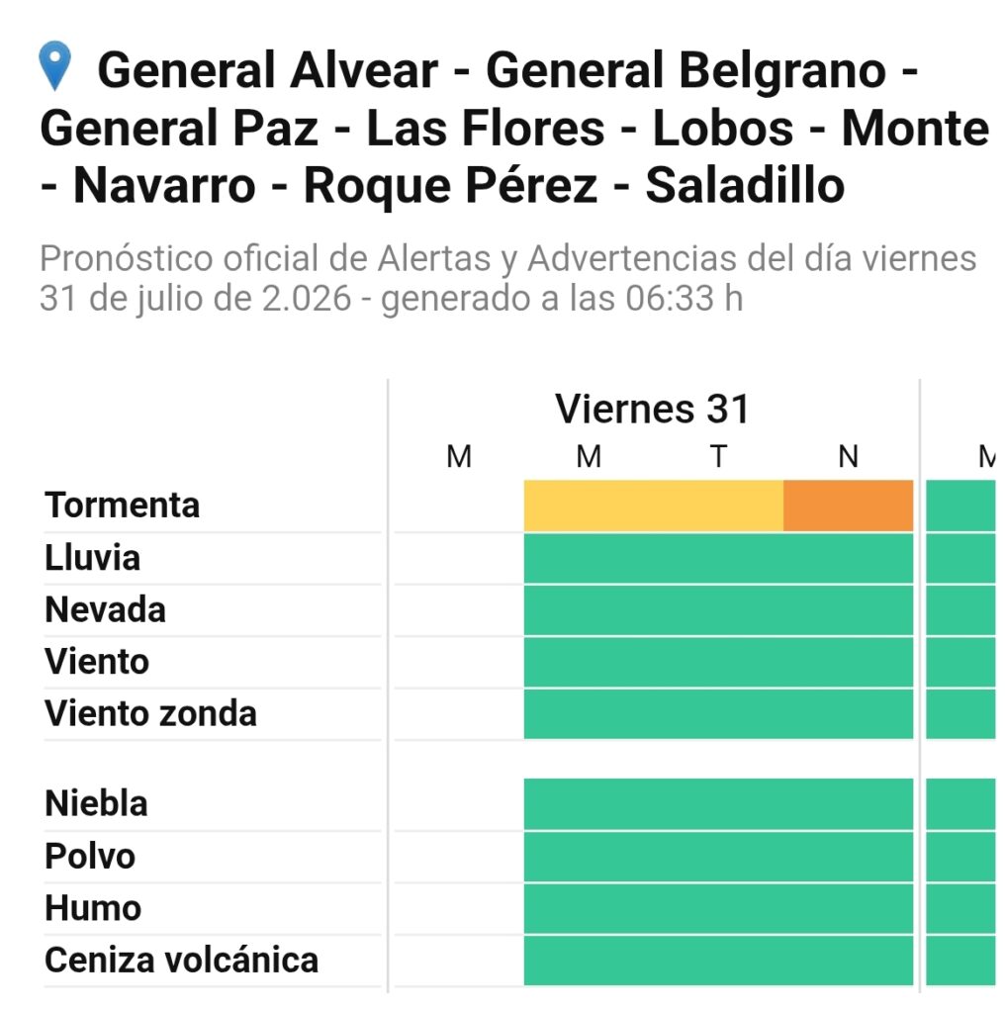
Task: Select the Ceniza volcánica row label
Action: pyautogui.click(x=181, y=960)
